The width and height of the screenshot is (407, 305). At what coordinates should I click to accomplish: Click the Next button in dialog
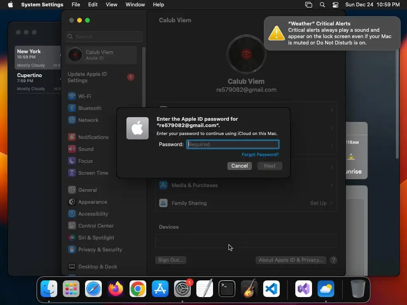pos(270,166)
